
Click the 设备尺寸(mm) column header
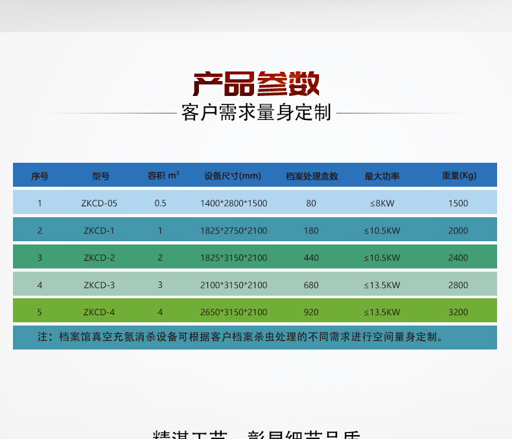tap(233, 176)
